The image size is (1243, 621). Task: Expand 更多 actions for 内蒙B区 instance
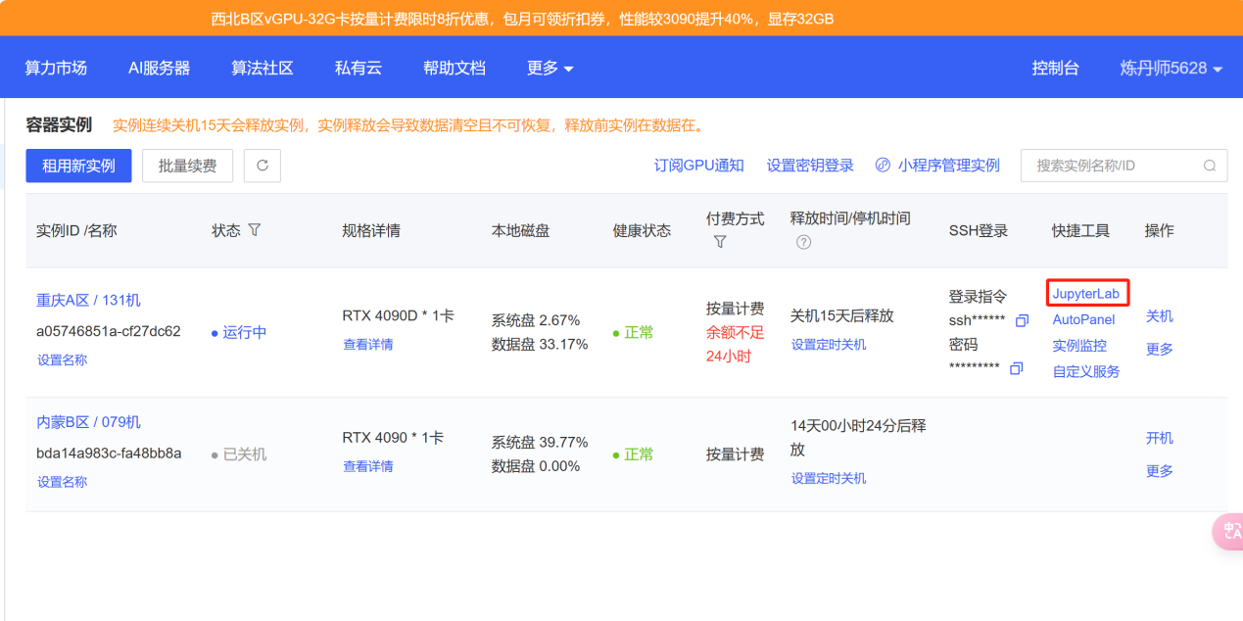click(1159, 471)
